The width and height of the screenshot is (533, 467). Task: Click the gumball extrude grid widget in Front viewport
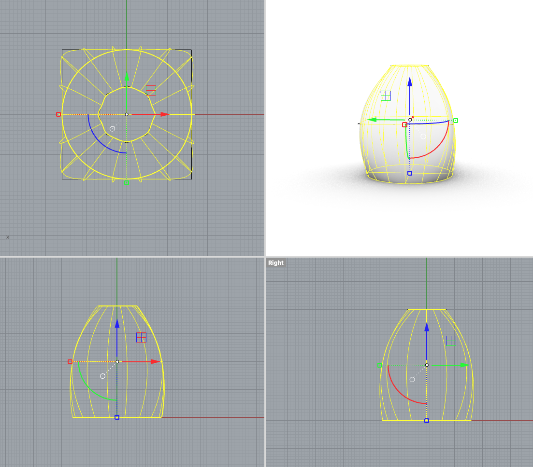tap(141, 338)
